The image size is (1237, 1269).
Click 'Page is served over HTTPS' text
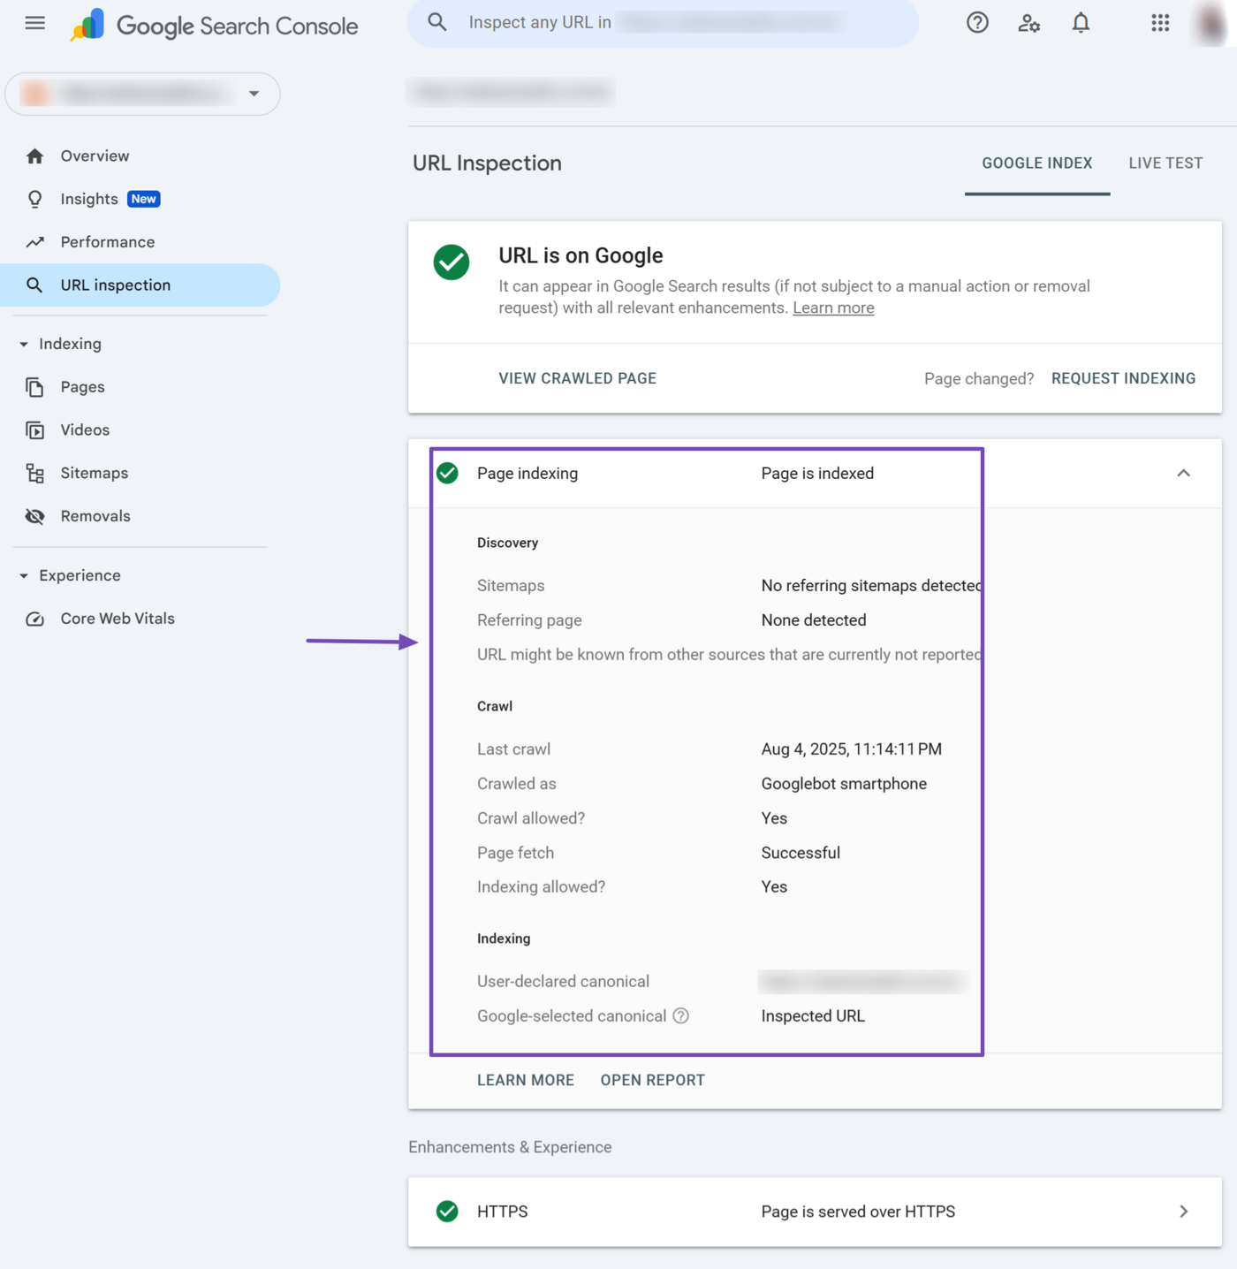point(858,1212)
